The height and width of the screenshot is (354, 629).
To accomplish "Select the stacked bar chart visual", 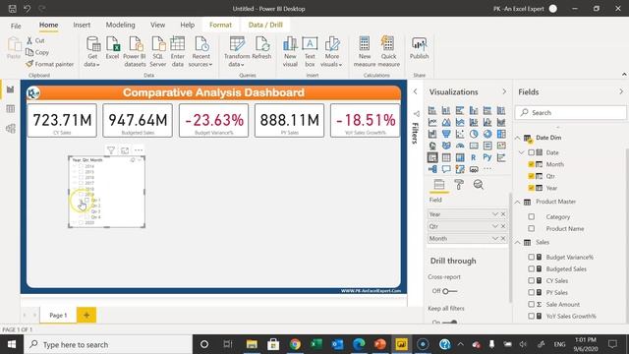I will click(x=432, y=110).
